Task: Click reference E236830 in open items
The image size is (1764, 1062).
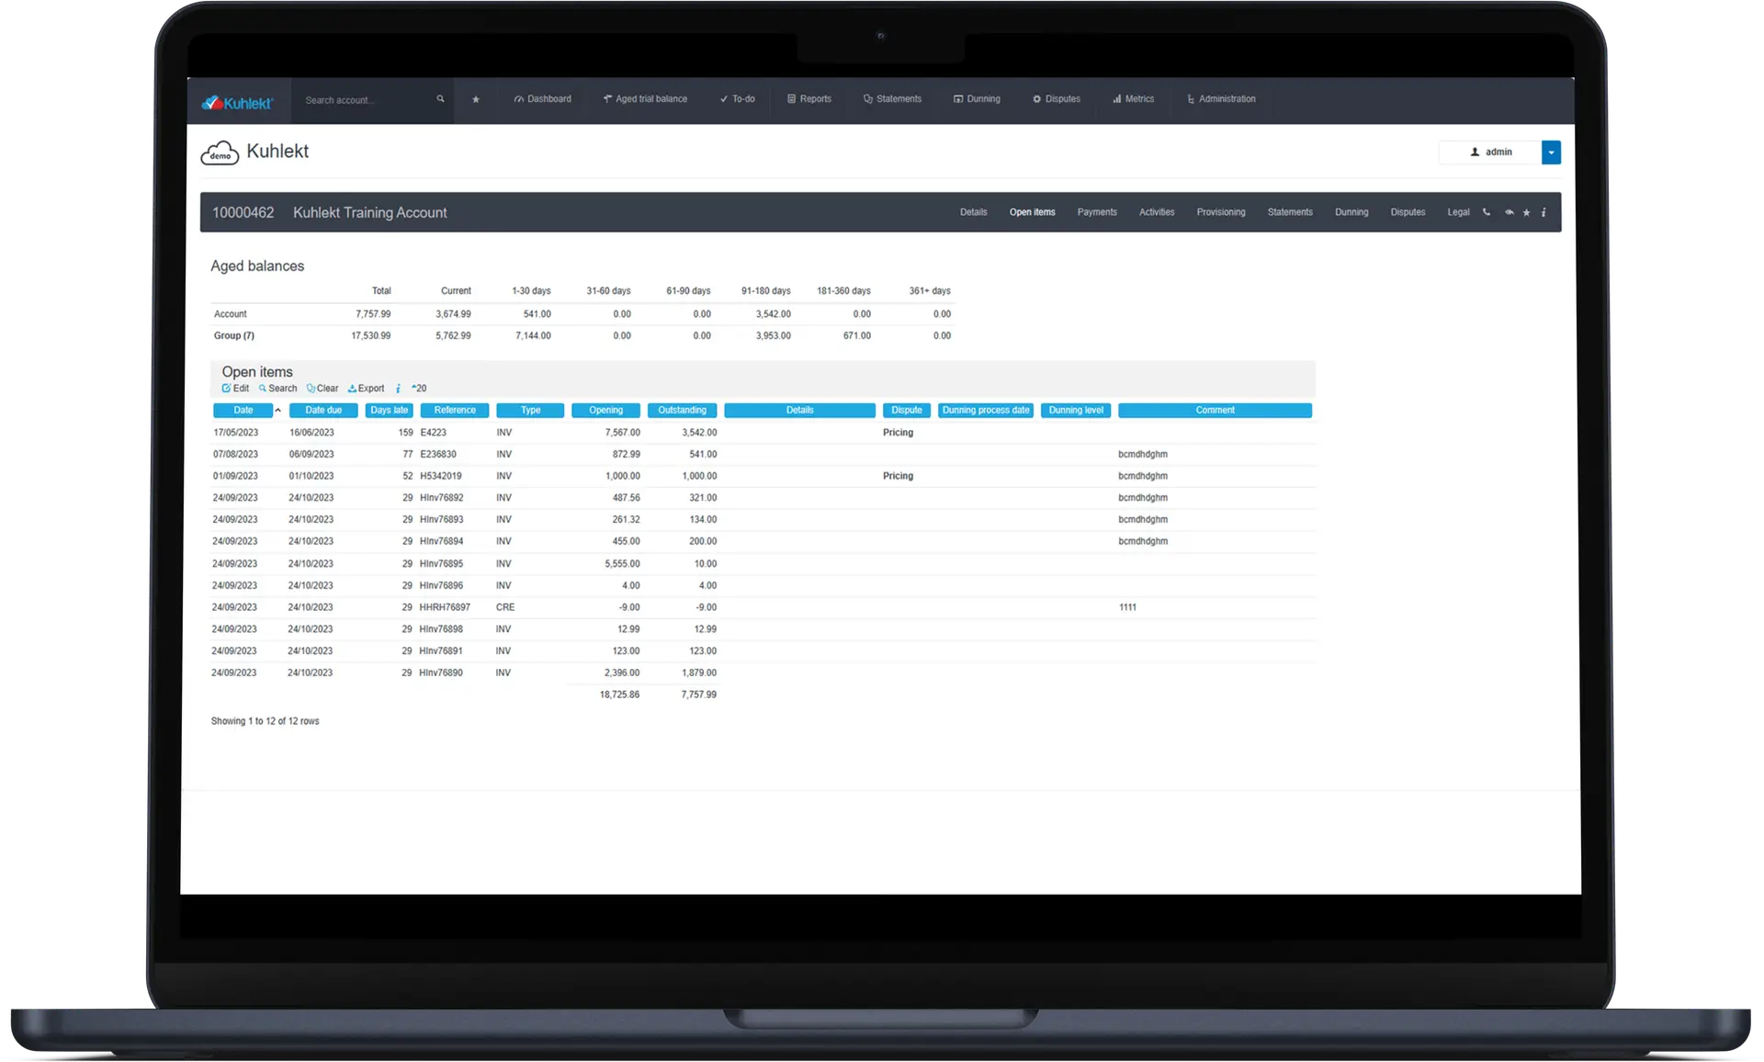Action: [438, 455]
